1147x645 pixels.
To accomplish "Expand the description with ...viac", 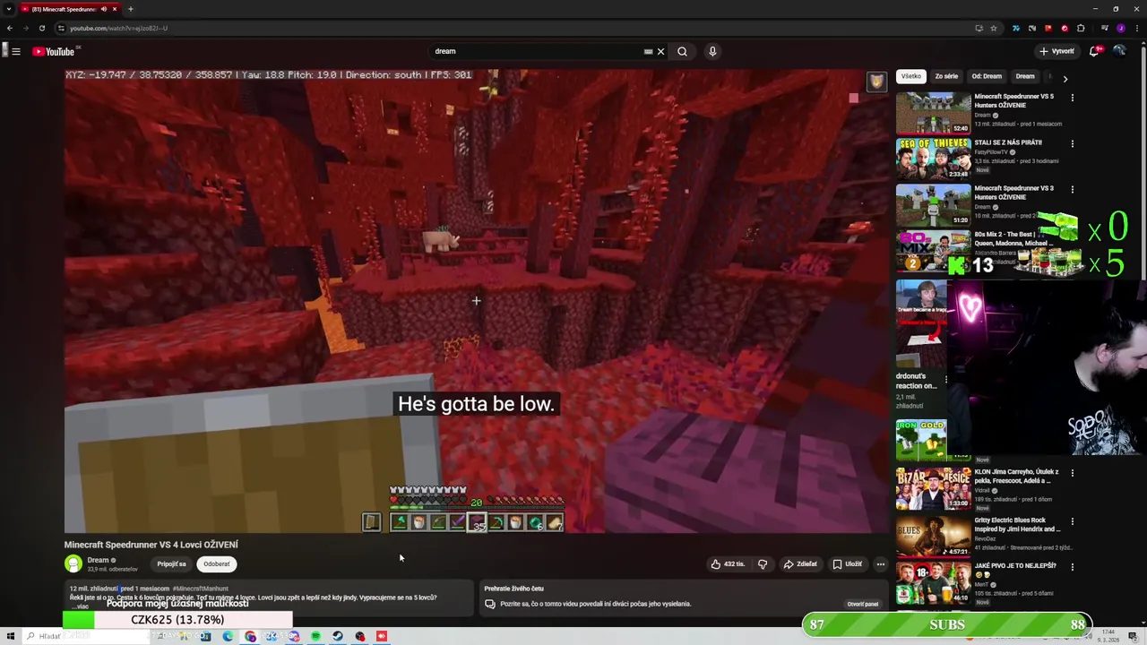I will tap(82, 606).
